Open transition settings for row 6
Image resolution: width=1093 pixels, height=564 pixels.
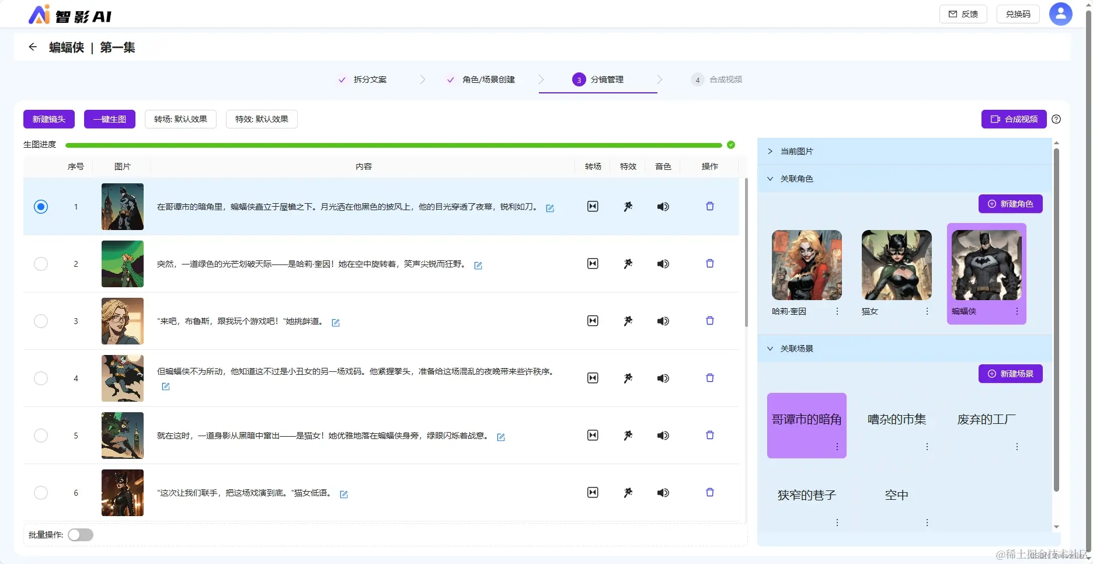[593, 492]
